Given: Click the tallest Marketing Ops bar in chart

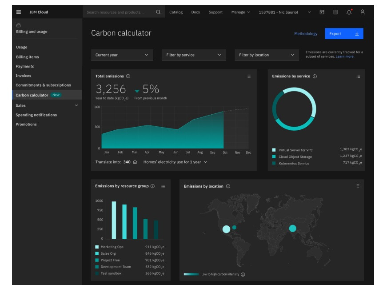Looking at the screenshot, I should 114,220.
